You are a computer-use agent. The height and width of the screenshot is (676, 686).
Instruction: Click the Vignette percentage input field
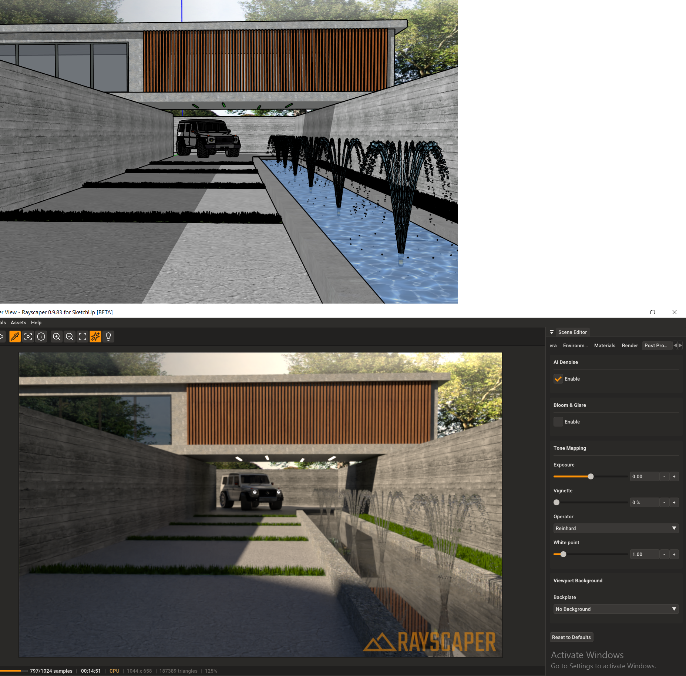[645, 502]
